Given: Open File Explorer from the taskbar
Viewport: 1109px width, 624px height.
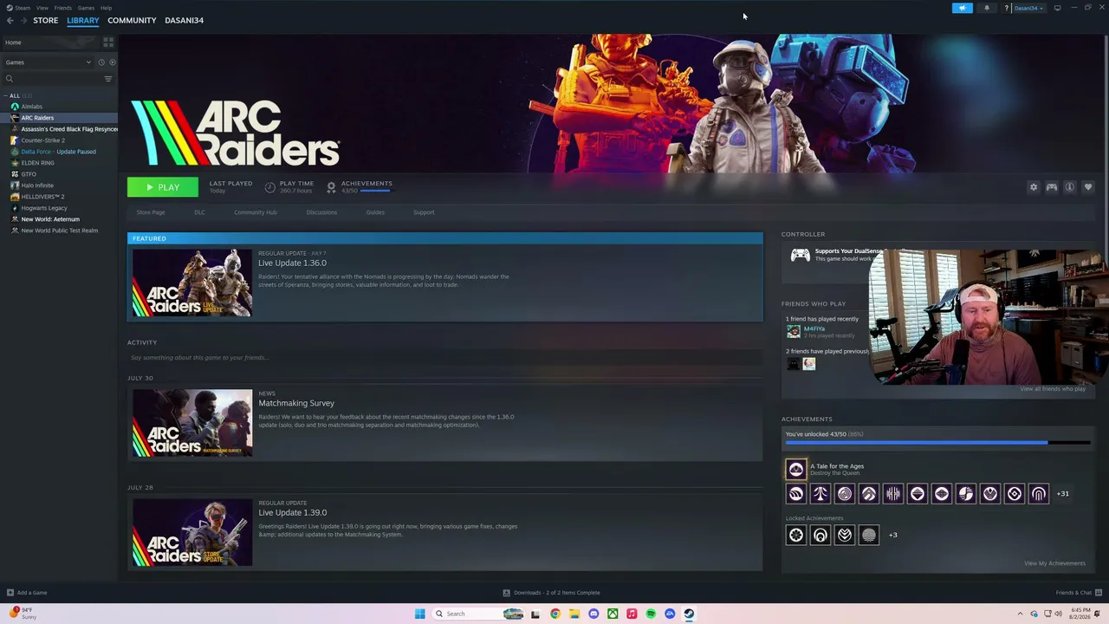Looking at the screenshot, I should point(574,614).
